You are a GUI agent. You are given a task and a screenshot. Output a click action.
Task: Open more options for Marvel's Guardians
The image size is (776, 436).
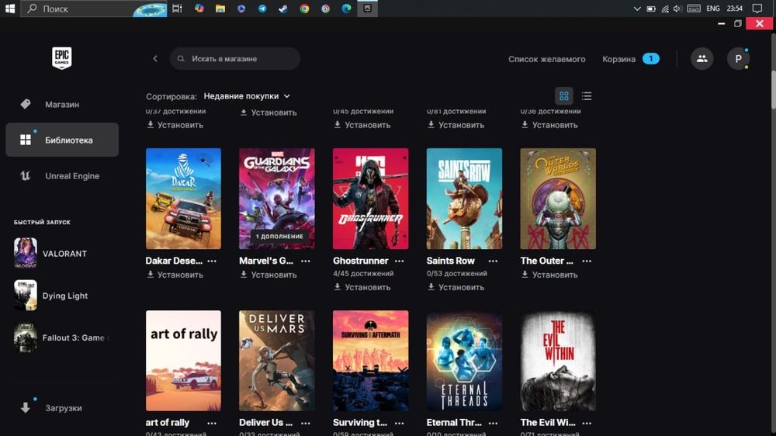tap(306, 261)
